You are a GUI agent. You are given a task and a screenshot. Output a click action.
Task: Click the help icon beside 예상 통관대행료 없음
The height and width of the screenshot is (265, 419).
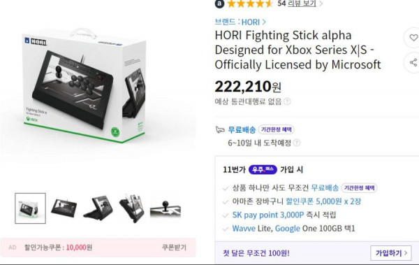(x=287, y=101)
